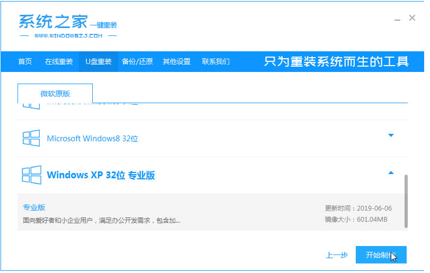The image size is (430, 273).
Task: Select the 微软原版 tab
Action: click(55, 94)
